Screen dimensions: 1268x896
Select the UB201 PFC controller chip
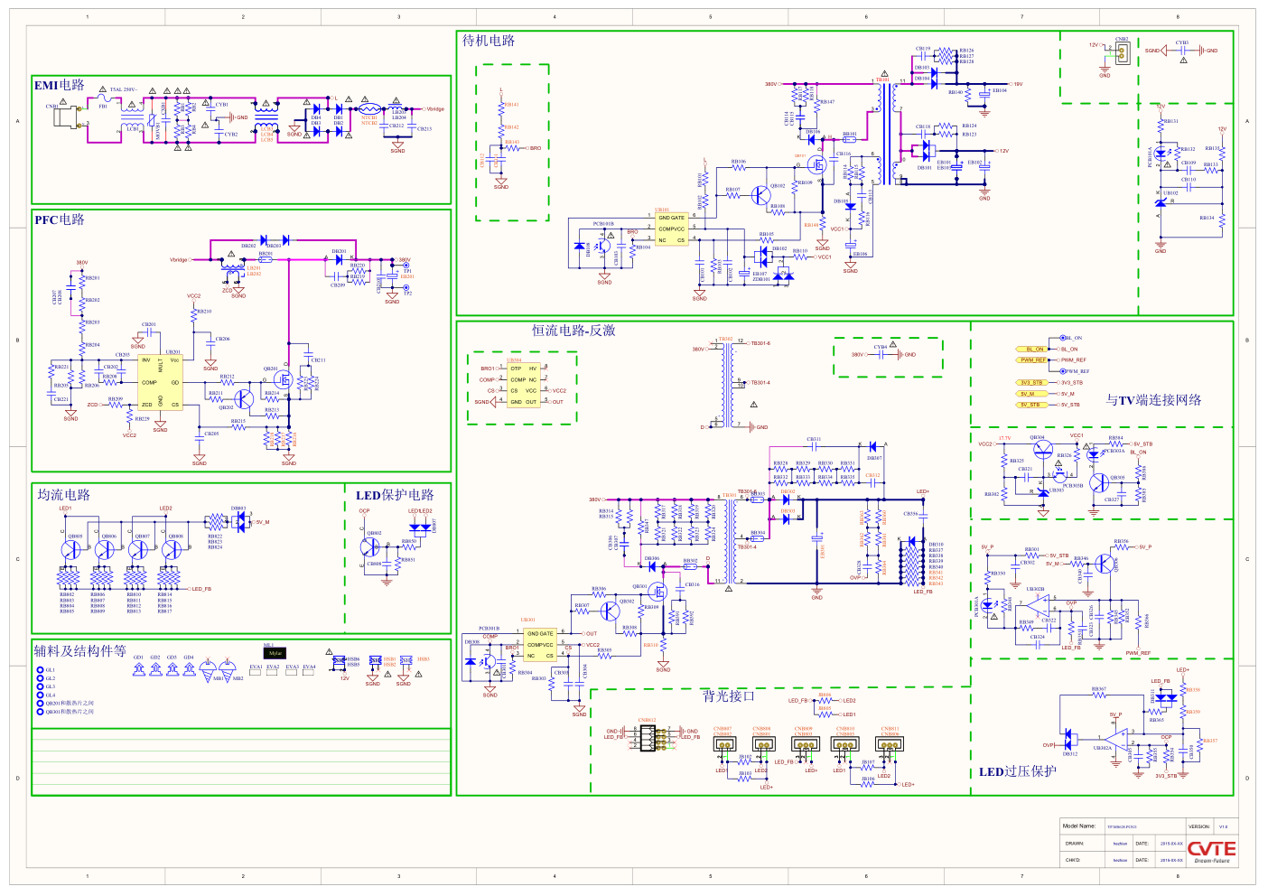point(160,382)
